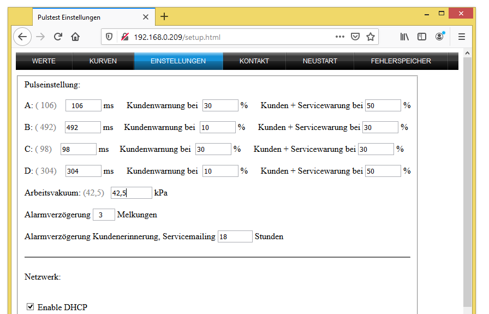Open the Library bookshelf icon
The width and height of the screenshot is (489, 314).
[404, 37]
